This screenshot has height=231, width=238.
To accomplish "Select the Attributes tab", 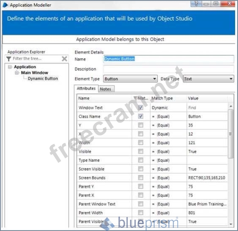I will pyautogui.click(x=86, y=88).
